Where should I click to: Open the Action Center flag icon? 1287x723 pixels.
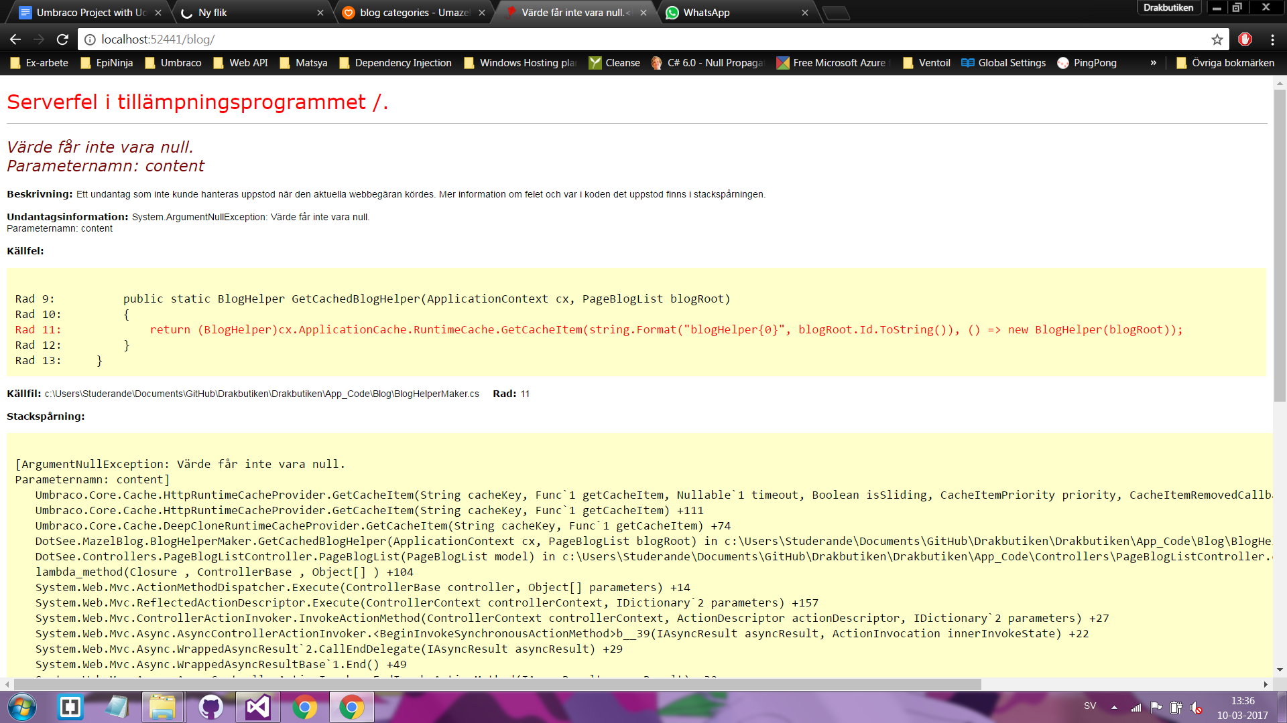[x=1156, y=708]
